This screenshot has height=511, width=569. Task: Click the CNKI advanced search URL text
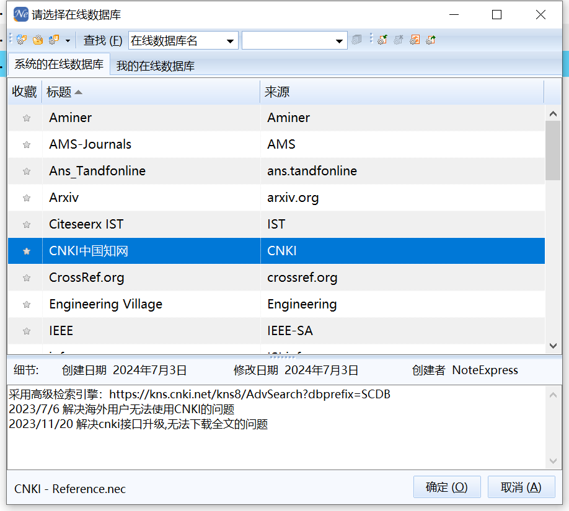(x=250, y=394)
